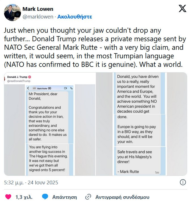Click the Απάντηση reply label
The width and height of the screenshot is (190, 202).
pos(65,197)
